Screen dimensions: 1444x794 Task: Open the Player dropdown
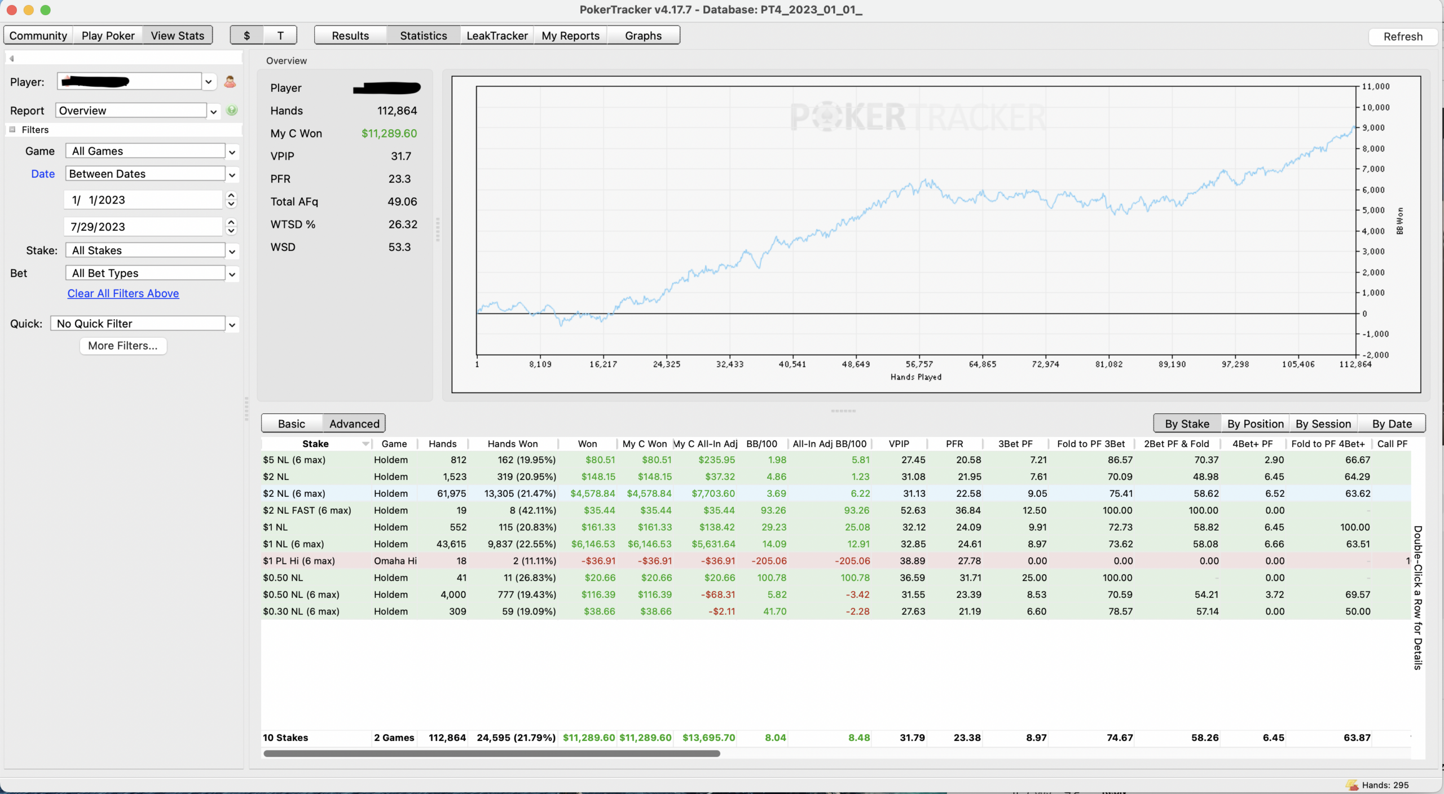click(x=209, y=82)
